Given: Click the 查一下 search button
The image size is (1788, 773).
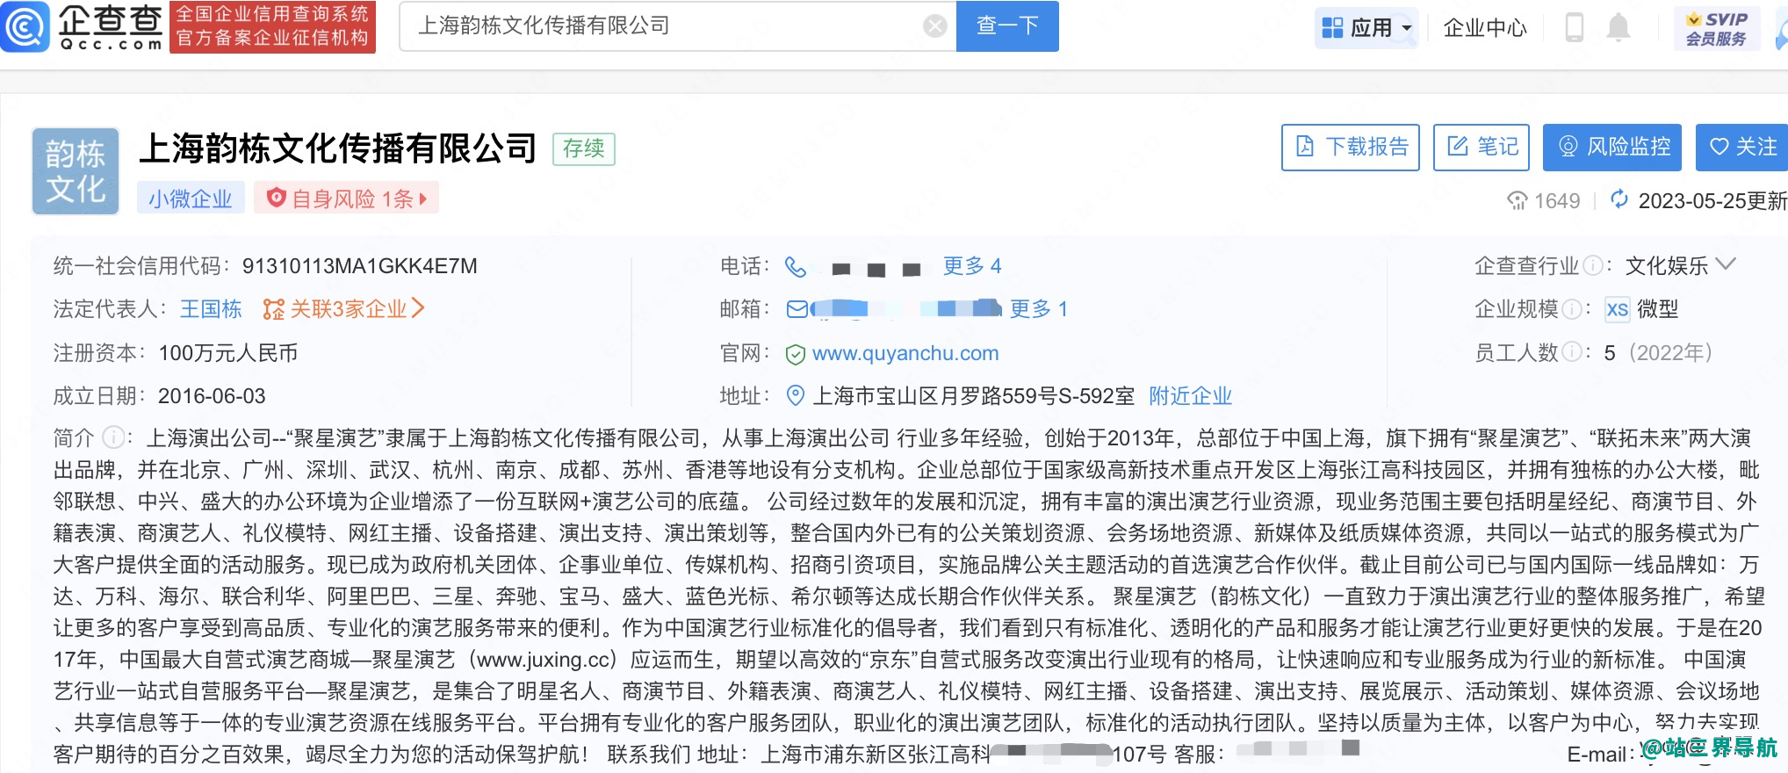Looking at the screenshot, I should click(x=1007, y=26).
